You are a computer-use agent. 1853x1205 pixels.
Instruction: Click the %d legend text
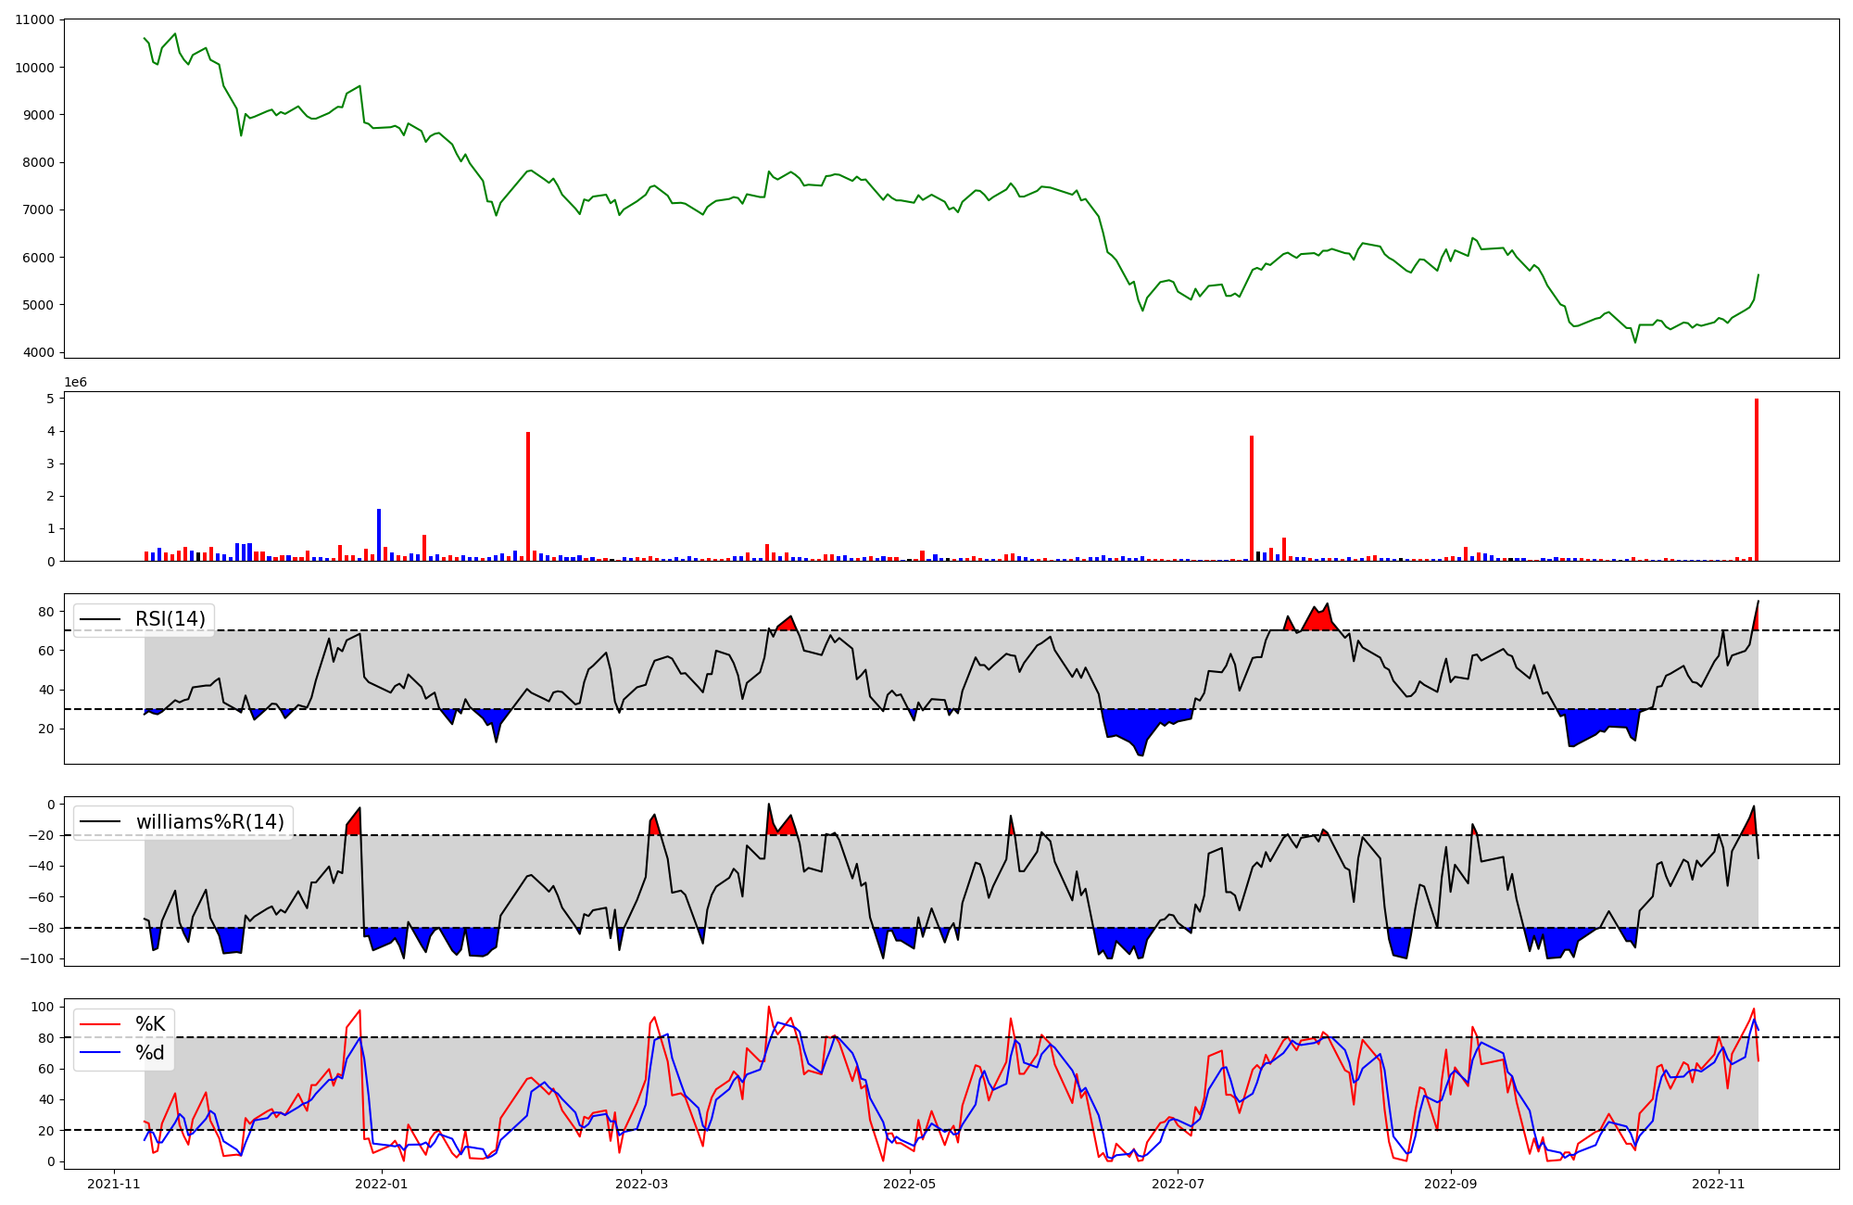coord(150,1053)
